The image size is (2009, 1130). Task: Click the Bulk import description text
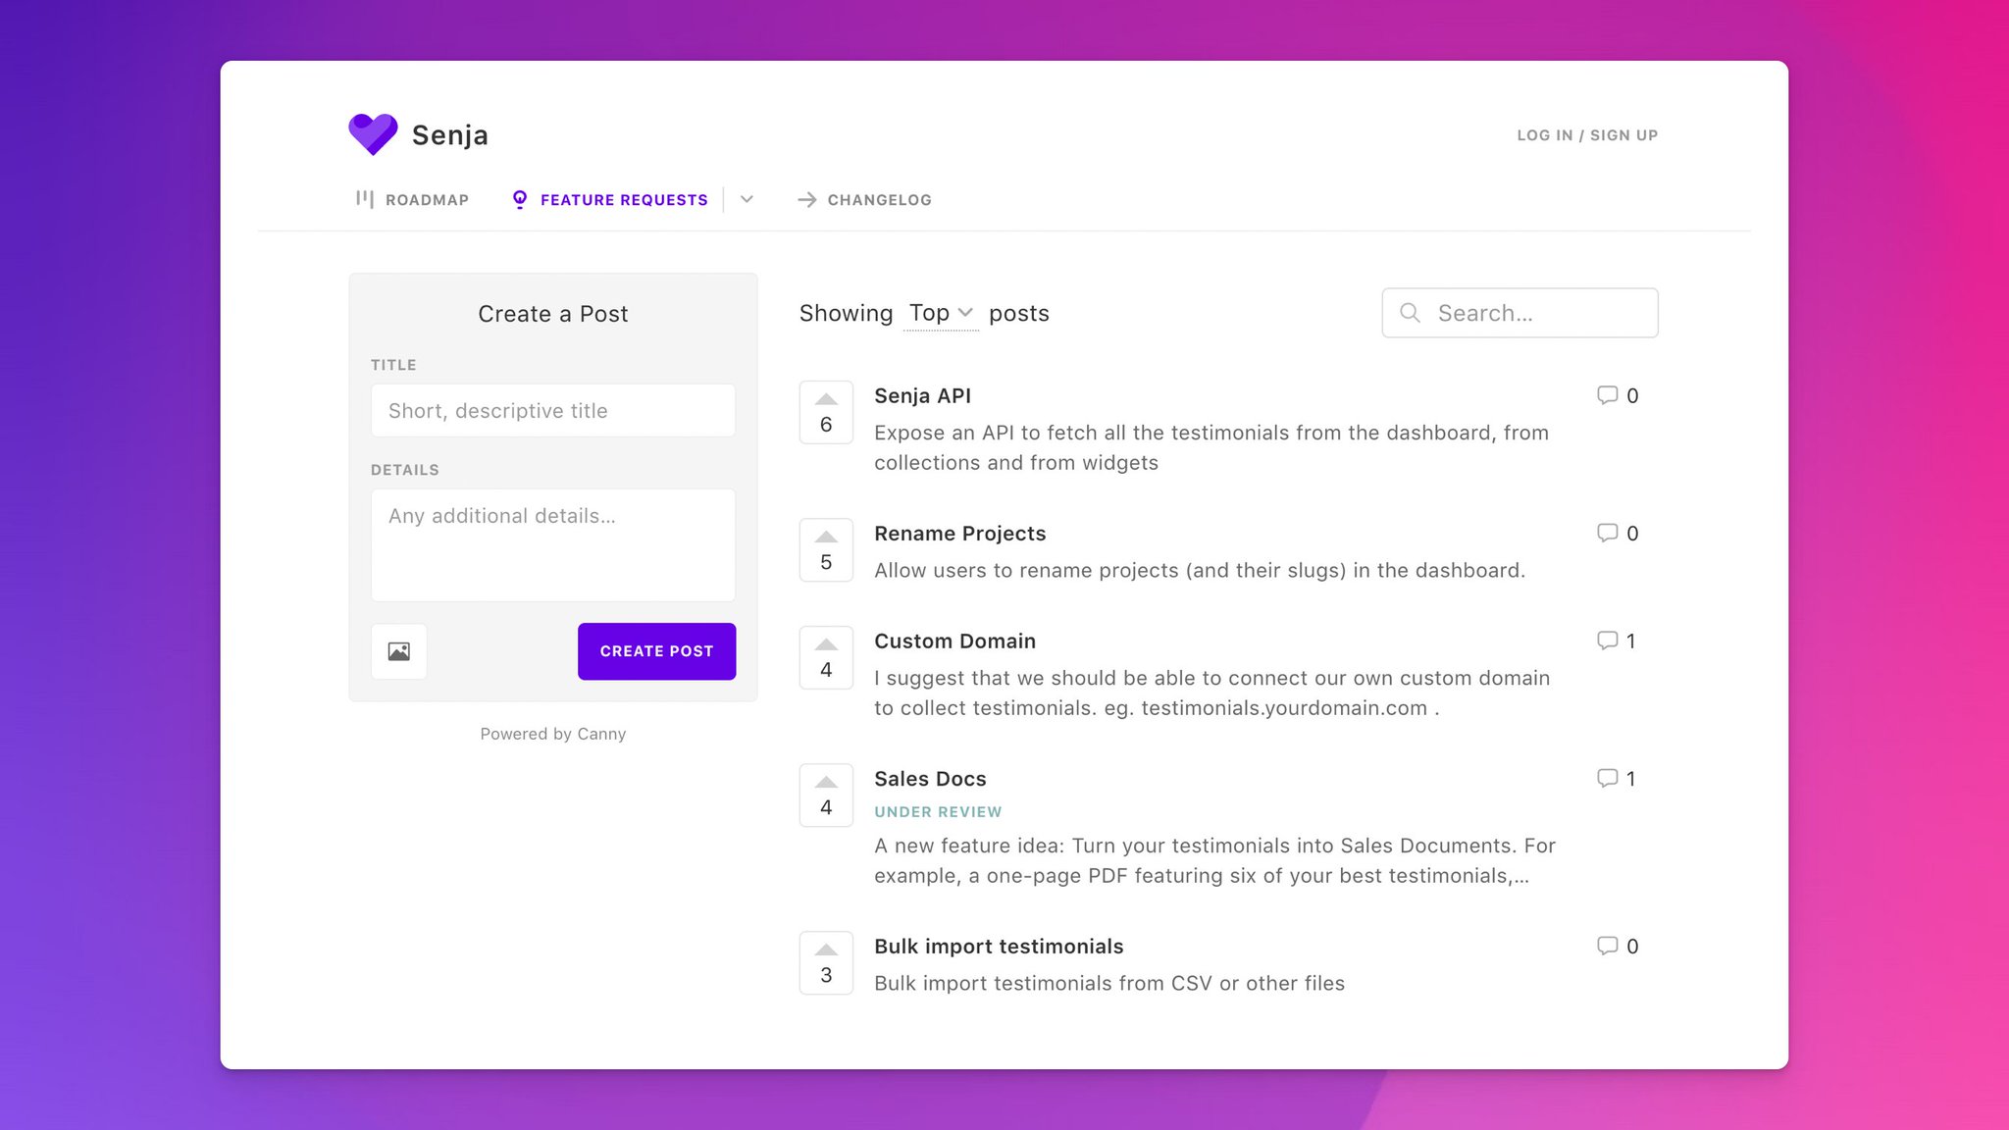pos(1109,983)
